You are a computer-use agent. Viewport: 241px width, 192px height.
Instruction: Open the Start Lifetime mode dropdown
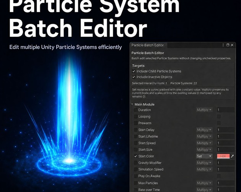point(204,136)
